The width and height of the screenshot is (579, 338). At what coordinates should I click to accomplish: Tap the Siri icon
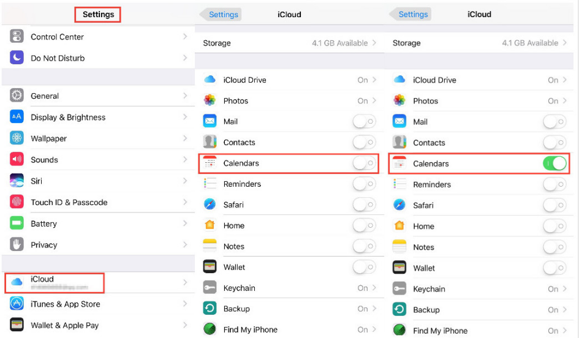coord(17,181)
